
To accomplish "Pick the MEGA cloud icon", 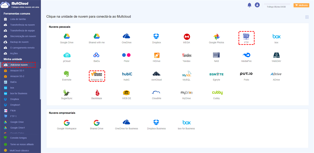I will 187,37.
